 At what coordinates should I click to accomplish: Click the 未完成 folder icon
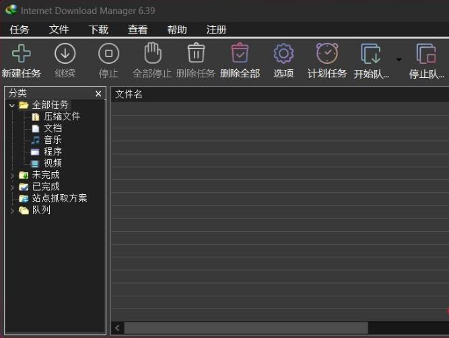coord(24,175)
